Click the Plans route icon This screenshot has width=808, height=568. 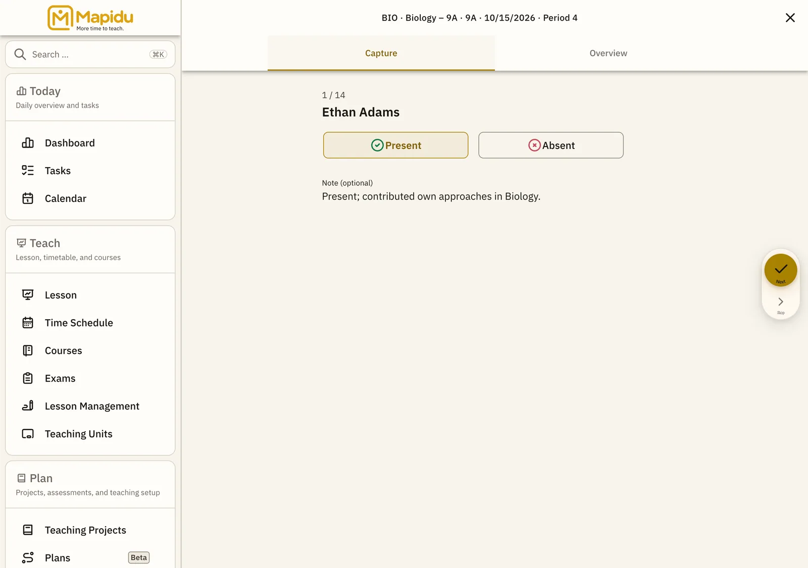pyautogui.click(x=28, y=558)
